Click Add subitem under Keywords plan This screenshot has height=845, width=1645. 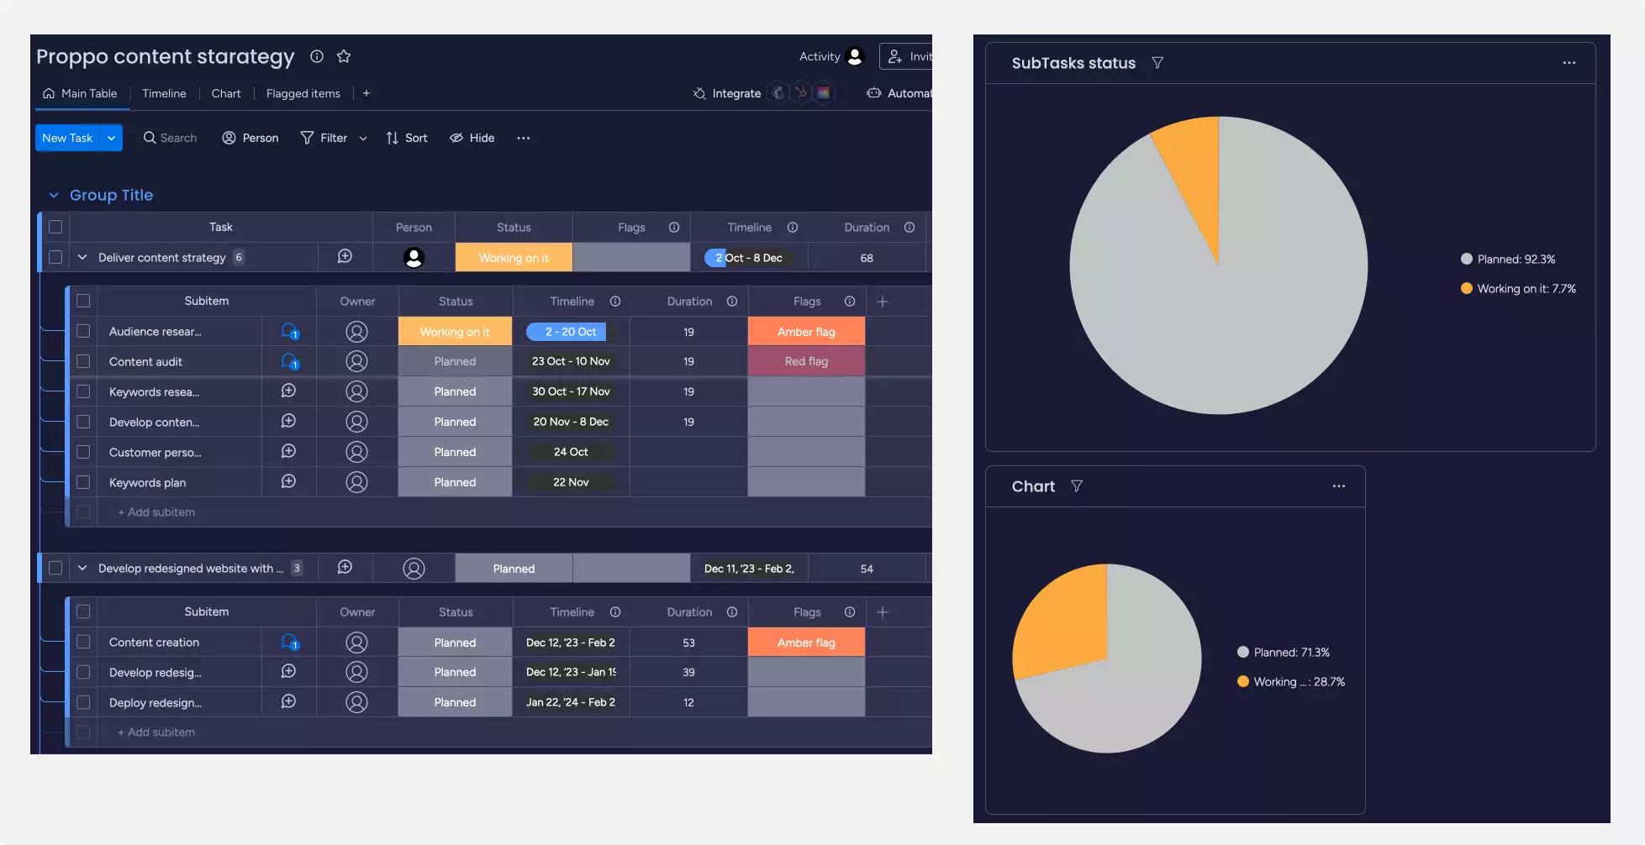[x=156, y=512]
